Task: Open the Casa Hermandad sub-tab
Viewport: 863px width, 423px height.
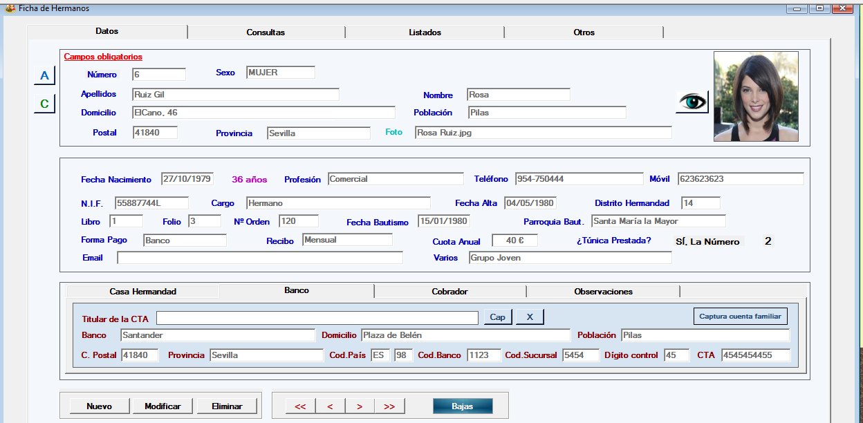Action: pos(142,292)
